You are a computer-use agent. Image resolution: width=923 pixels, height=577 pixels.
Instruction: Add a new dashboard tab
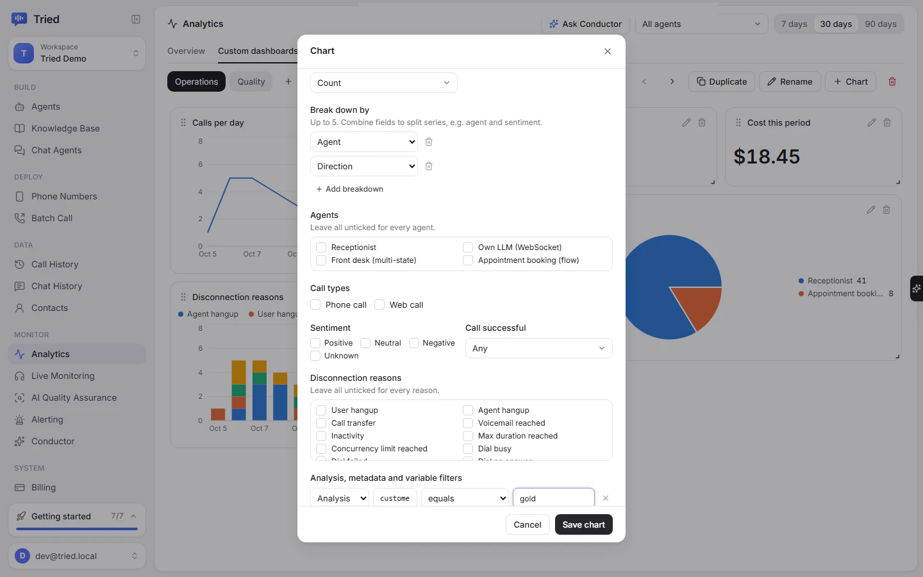(288, 81)
